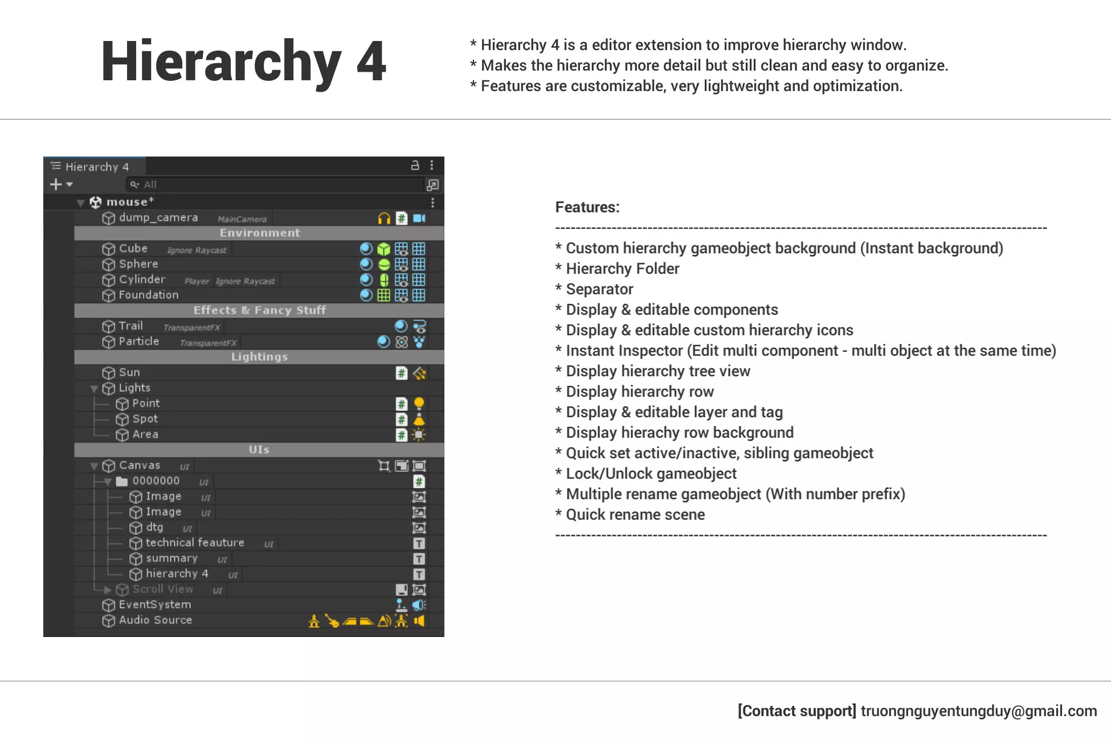
Task: Collapse the Canvas object foldout
Action: coord(95,466)
